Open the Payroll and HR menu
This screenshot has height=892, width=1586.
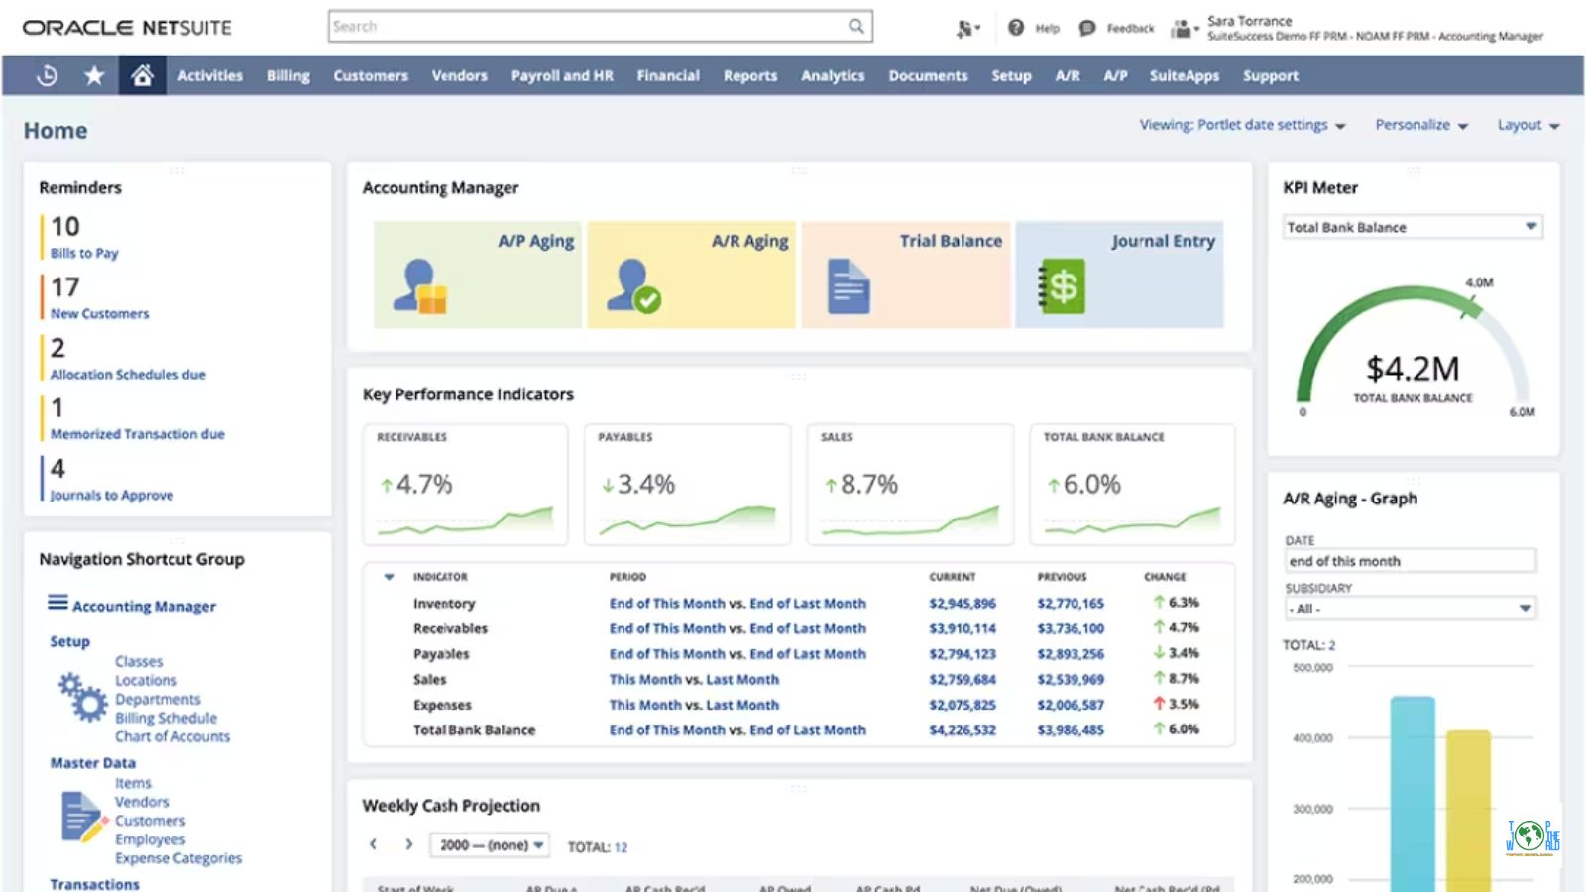pyautogui.click(x=562, y=75)
